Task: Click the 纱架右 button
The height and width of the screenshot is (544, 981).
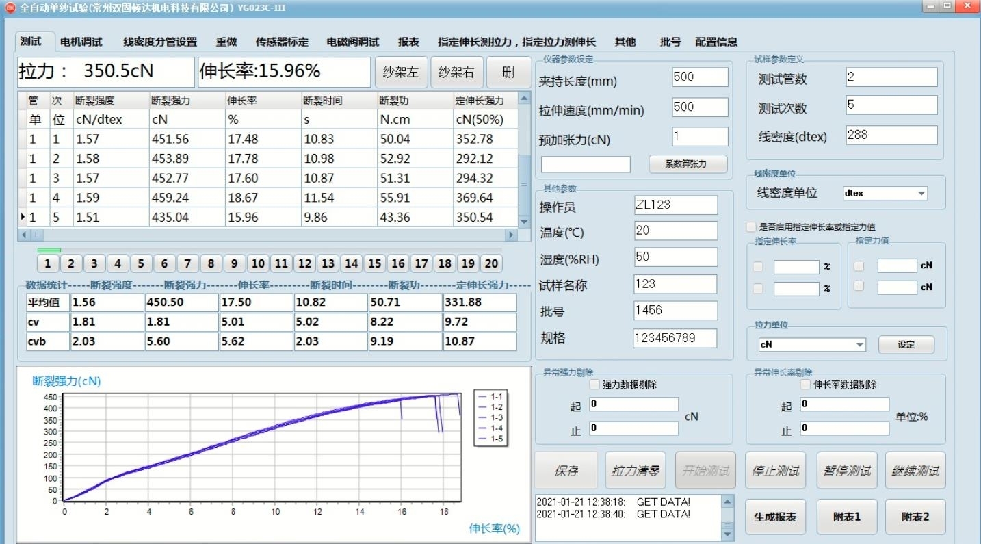Action: click(x=456, y=72)
